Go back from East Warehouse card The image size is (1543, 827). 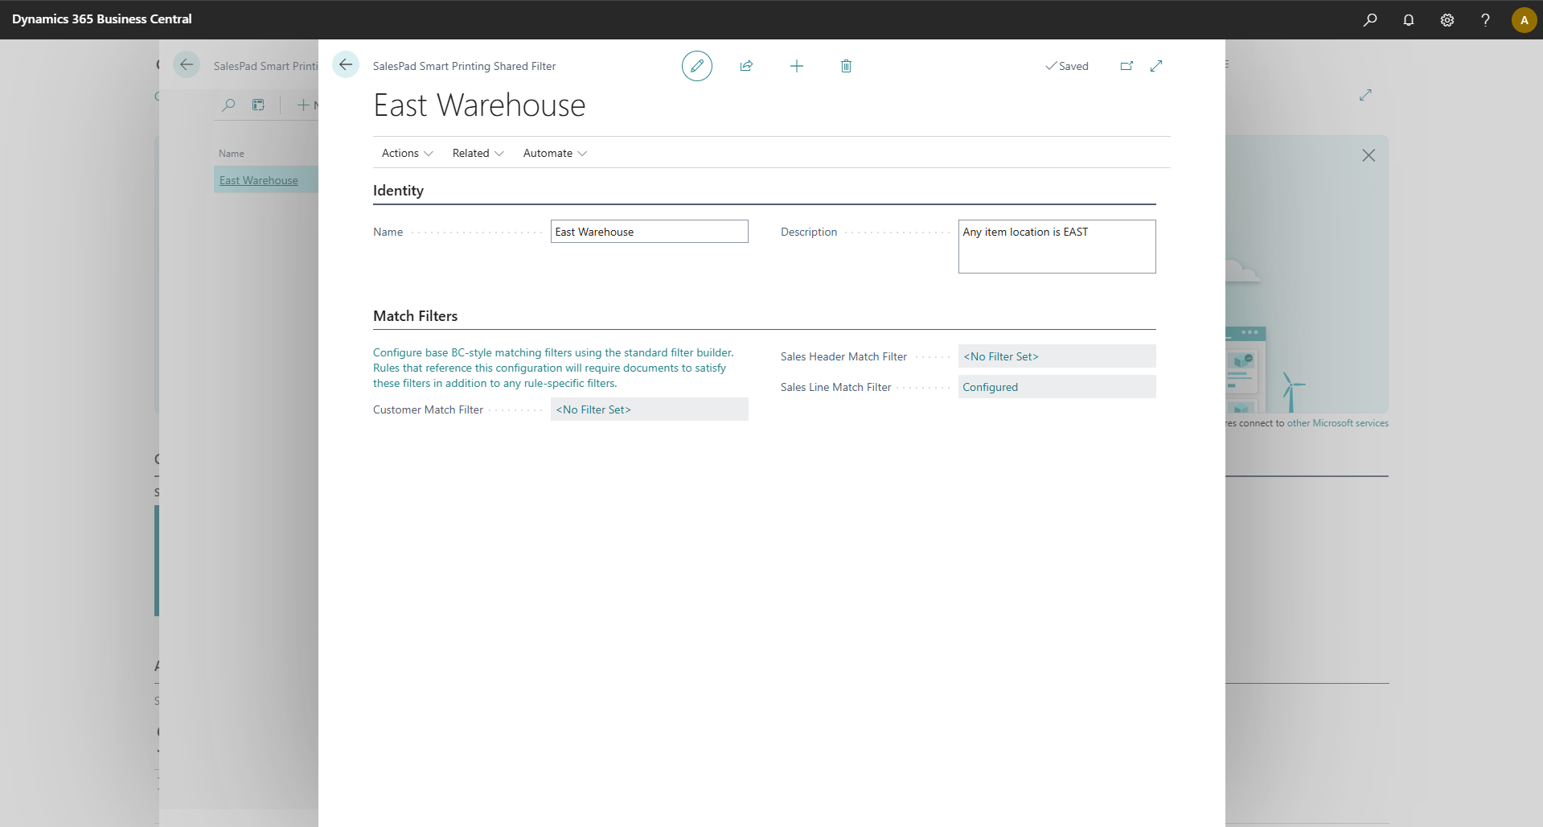(346, 65)
